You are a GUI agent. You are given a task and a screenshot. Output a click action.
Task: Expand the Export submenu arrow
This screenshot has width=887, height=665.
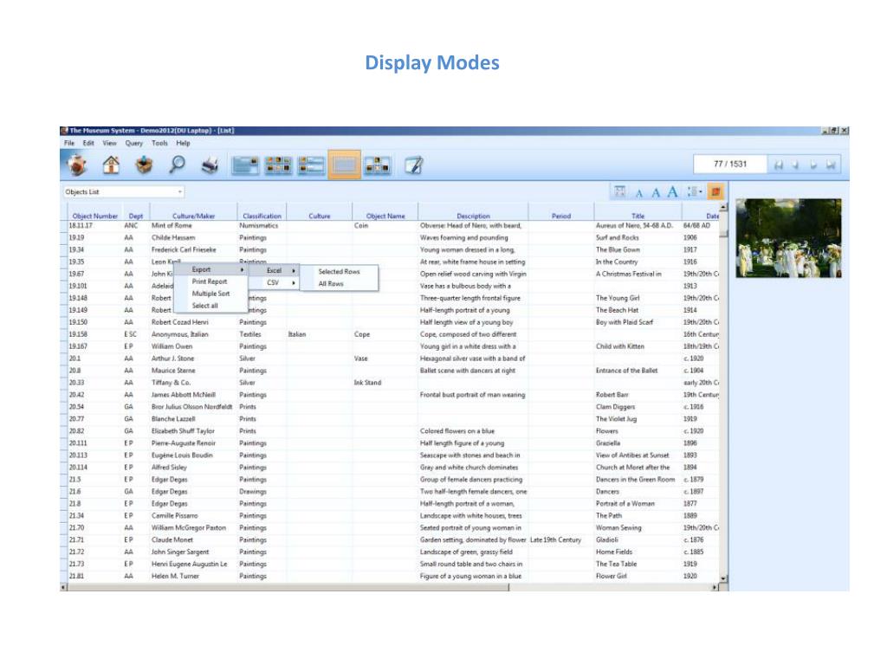[x=243, y=270]
